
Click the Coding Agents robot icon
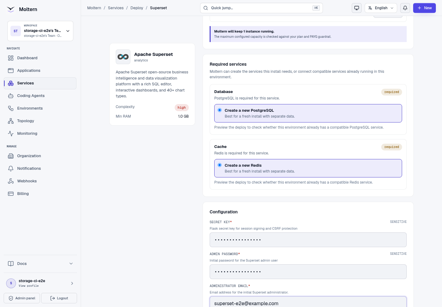pyautogui.click(x=11, y=96)
